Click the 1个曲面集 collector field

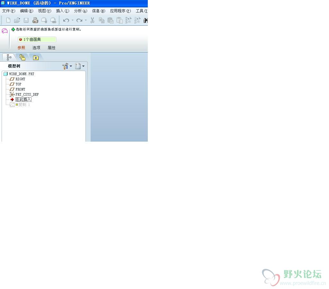[37, 39]
